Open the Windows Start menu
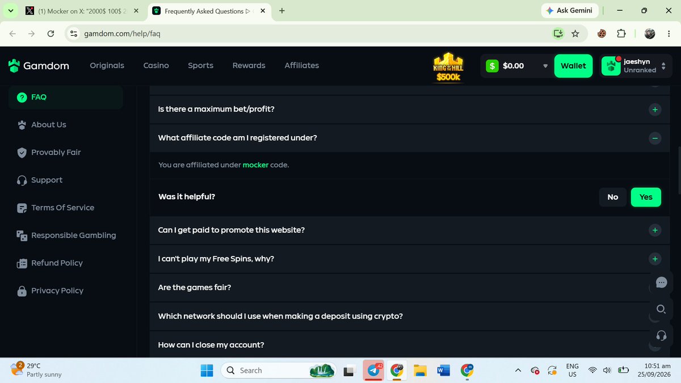 coord(207,371)
